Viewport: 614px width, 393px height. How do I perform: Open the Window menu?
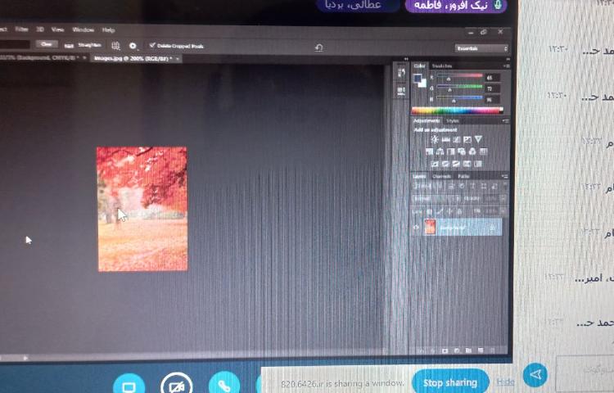coord(83,29)
